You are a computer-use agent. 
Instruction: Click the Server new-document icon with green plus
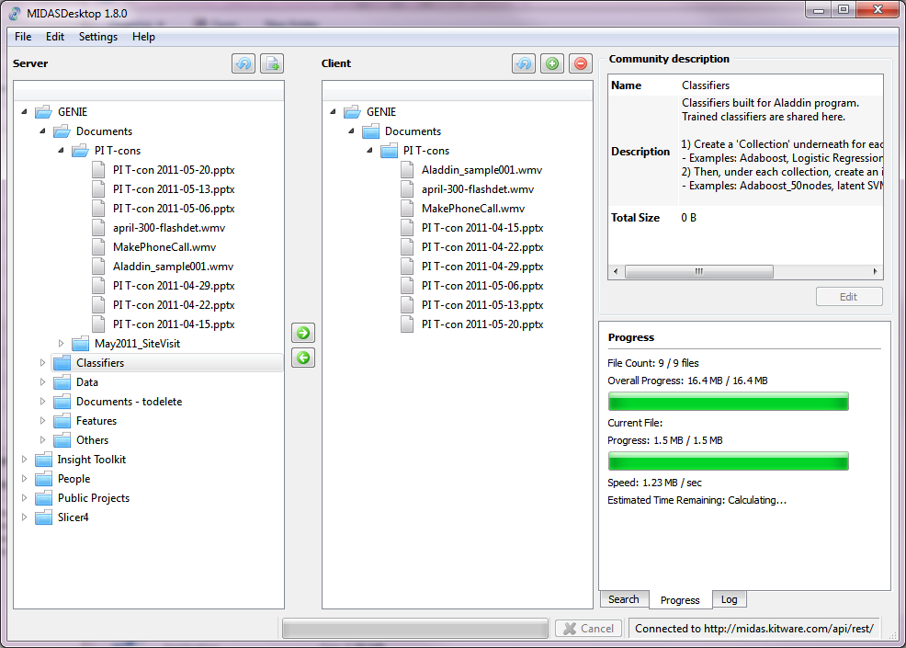271,63
